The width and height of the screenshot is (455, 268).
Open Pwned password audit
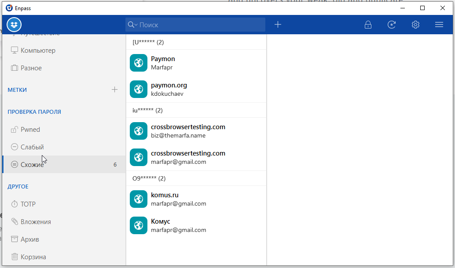tap(64, 130)
